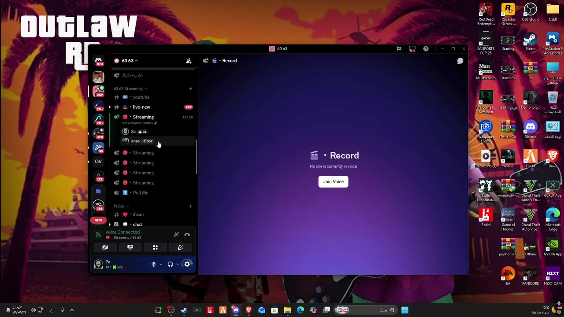Open Discord inbox flag icon in title bar

pos(399,49)
